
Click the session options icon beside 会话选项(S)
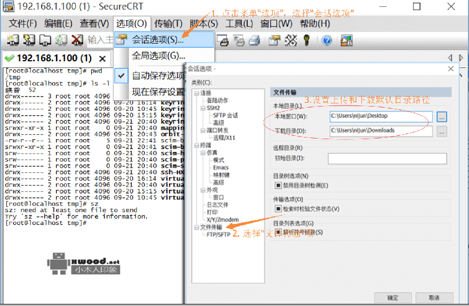coord(122,39)
